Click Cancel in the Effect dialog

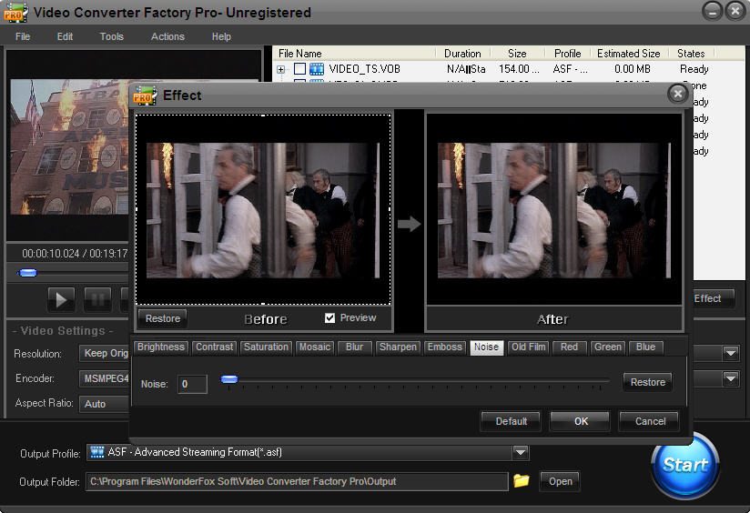click(650, 421)
